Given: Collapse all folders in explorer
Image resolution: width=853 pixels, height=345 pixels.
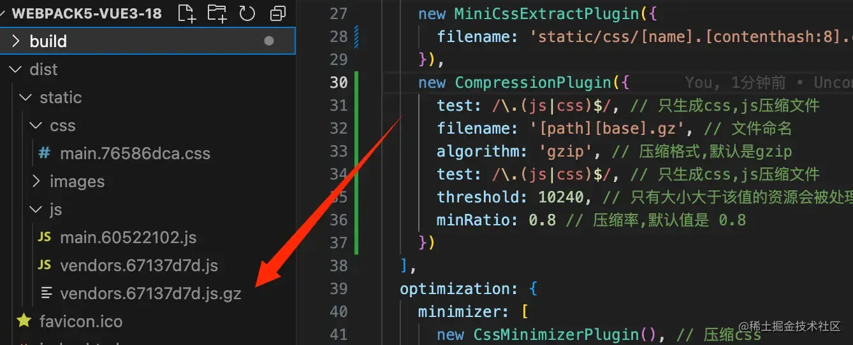Looking at the screenshot, I should coord(277,13).
